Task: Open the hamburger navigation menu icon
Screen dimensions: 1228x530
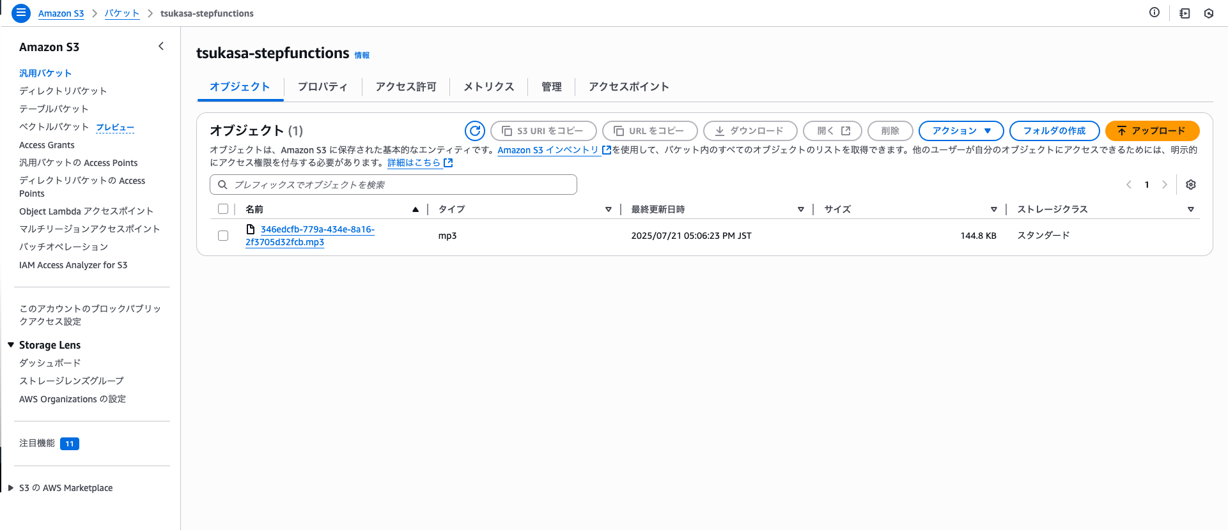Action: [21, 13]
